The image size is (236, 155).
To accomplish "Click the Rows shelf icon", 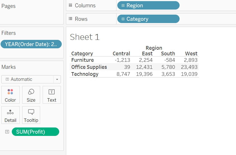I will [x=70, y=19].
